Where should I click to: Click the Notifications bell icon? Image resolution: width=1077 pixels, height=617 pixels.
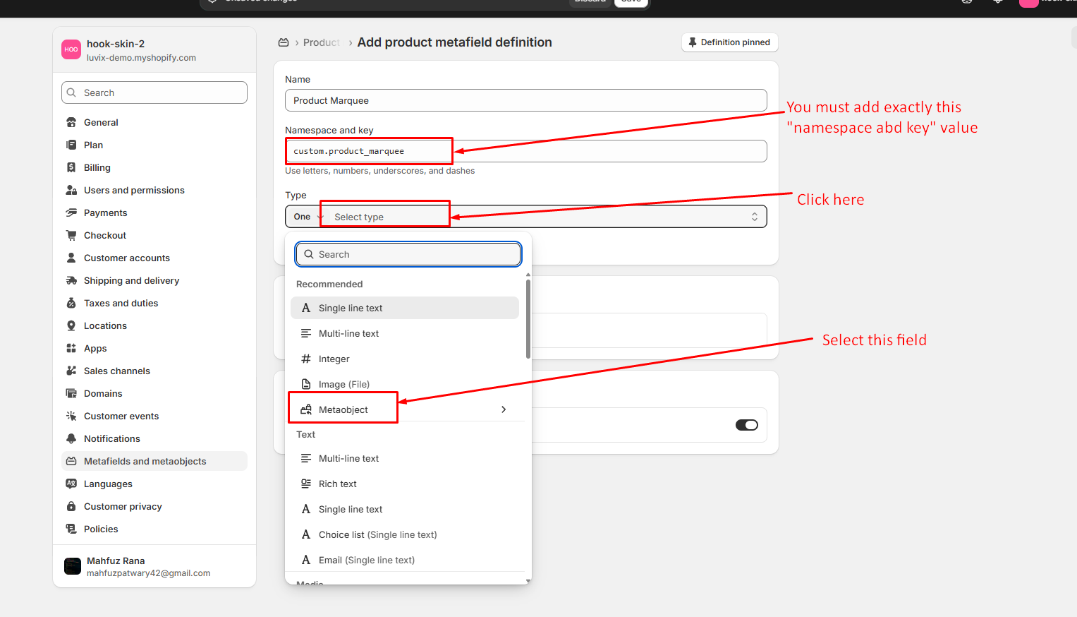pos(71,438)
